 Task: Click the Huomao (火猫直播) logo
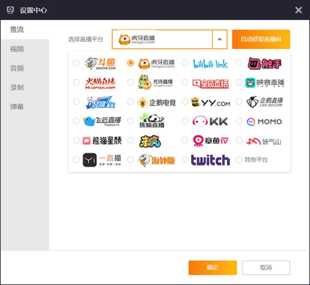(x=100, y=83)
